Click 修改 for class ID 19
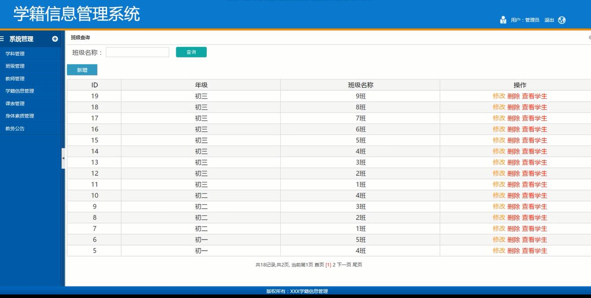Image resolution: width=591 pixels, height=298 pixels. 499,96
